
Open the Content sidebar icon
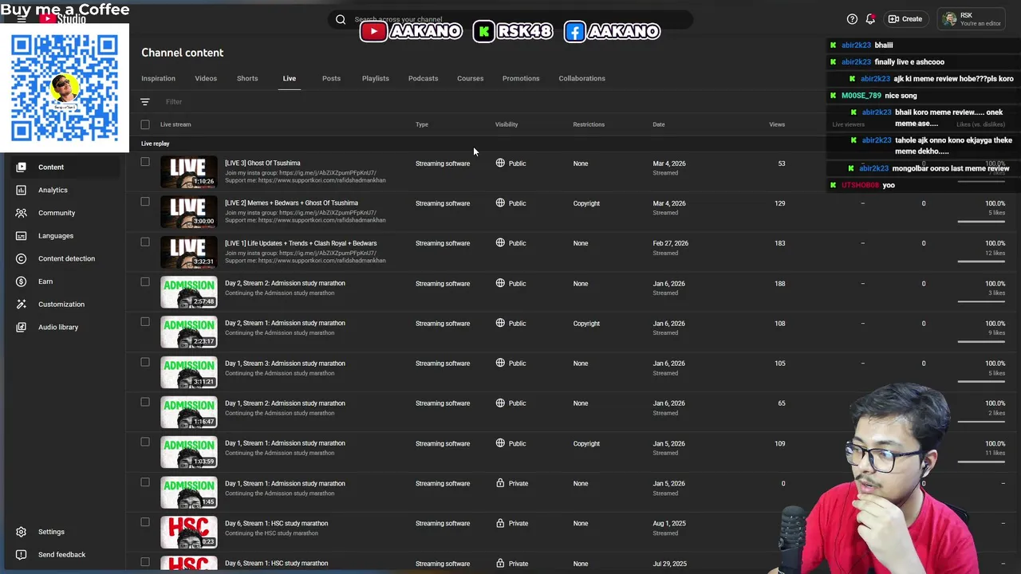[22, 167]
